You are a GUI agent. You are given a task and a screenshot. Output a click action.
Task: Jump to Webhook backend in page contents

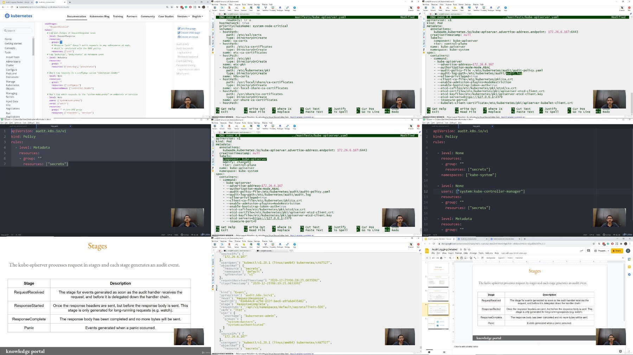(187, 57)
